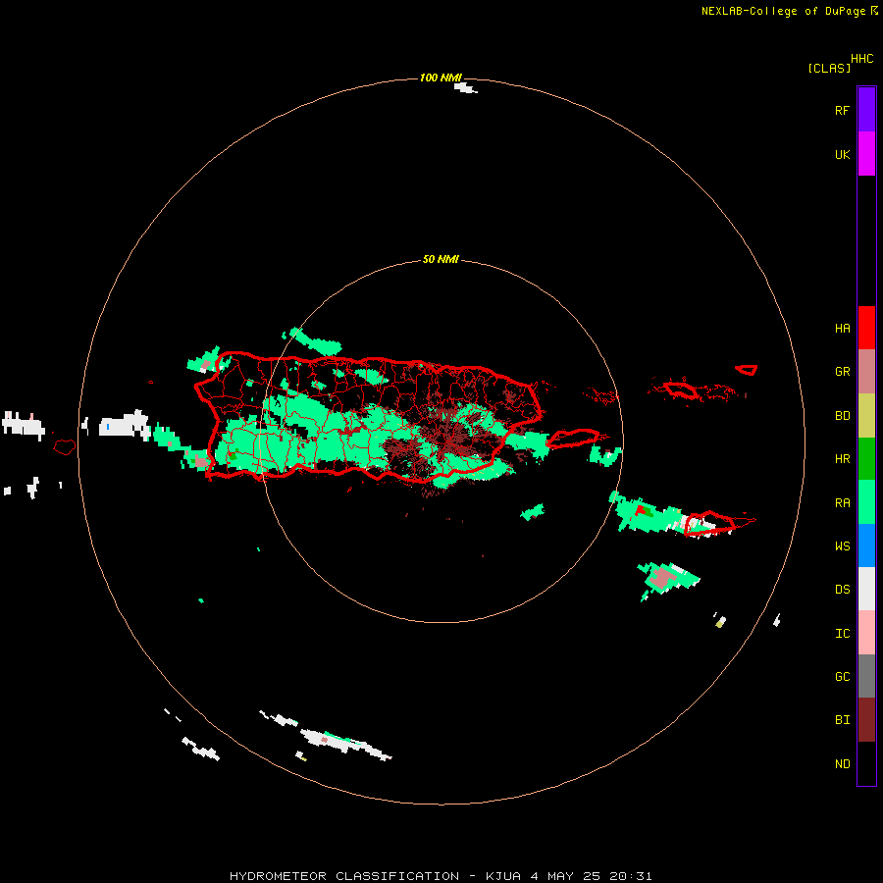Click the [CLAS] units label
The width and height of the screenshot is (883, 883).
829,69
